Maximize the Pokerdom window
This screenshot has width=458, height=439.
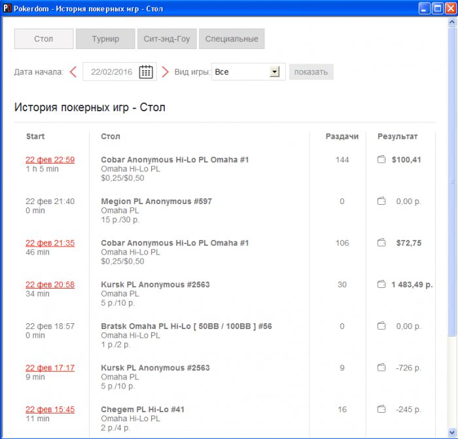pos(438,9)
